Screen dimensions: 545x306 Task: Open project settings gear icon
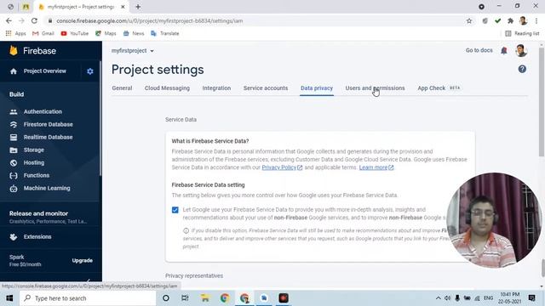coord(90,71)
